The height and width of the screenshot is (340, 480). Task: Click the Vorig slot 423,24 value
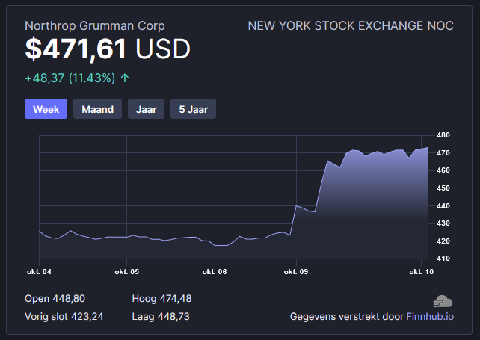pyautogui.click(x=64, y=316)
